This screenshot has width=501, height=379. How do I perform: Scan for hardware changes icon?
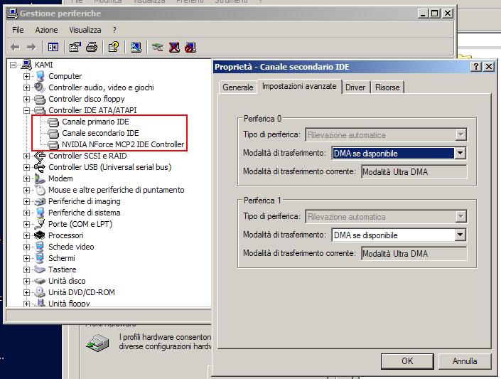tap(136, 48)
